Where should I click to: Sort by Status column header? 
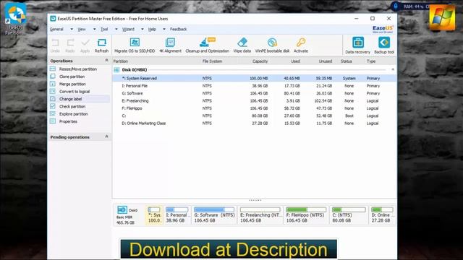click(347, 61)
